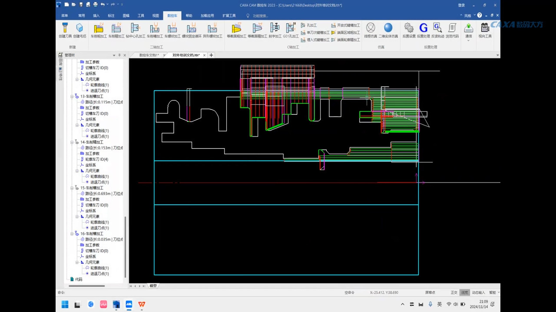The image size is (556, 312).
Task: Switch to the 常用 ribbon tab
Action: 82,16
